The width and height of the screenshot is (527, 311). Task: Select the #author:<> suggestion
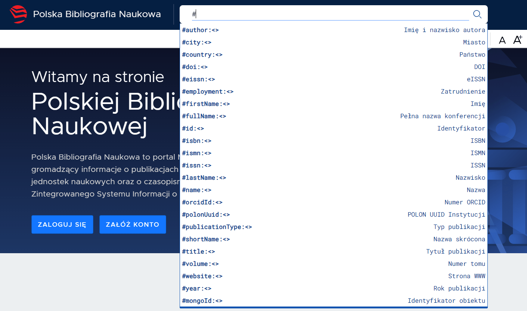pyautogui.click(x=333, y=30)
